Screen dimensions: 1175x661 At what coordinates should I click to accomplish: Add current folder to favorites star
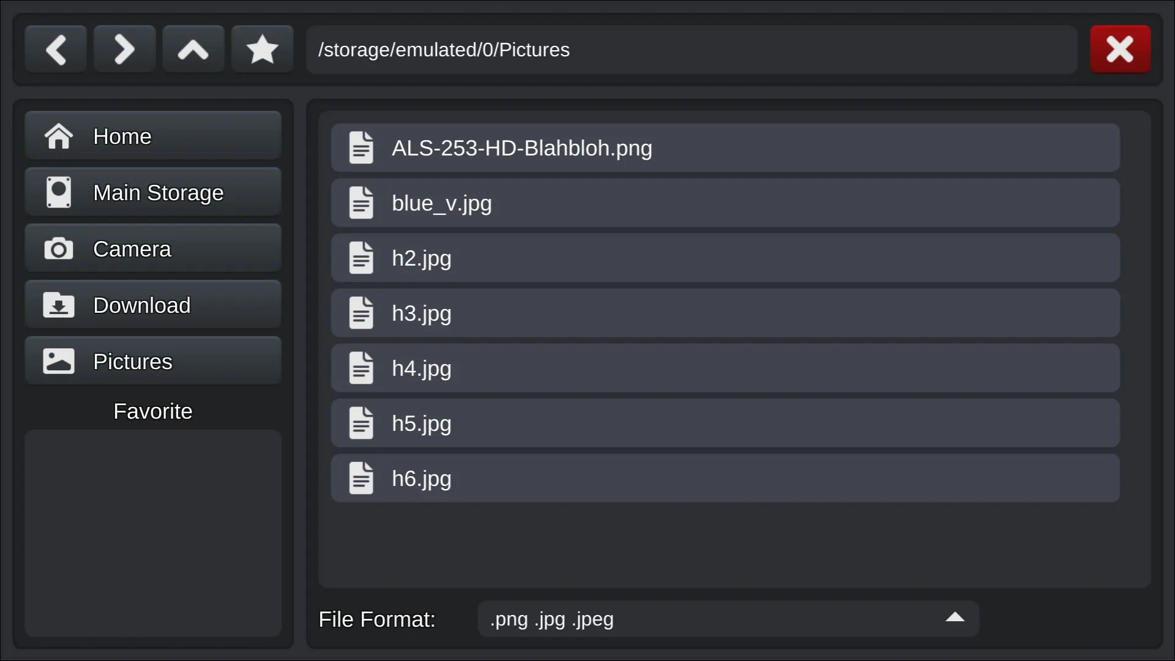262,50
